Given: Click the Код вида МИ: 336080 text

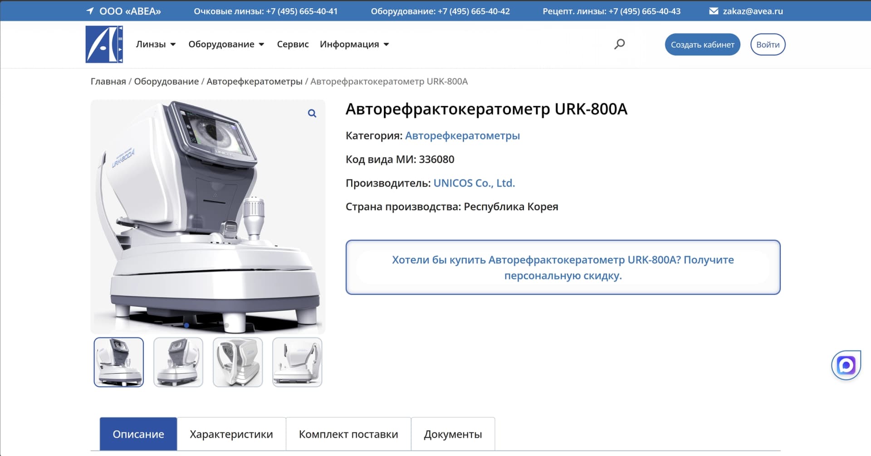Looking at the screenshot, I should pos(400,159).
